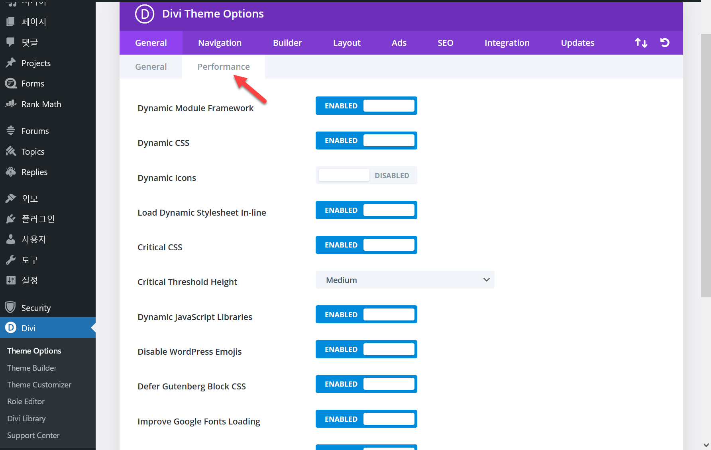The height and width of the screenshot is (450, 711).
Task: Switch to the Updates tab
Action: pos(577,43)
